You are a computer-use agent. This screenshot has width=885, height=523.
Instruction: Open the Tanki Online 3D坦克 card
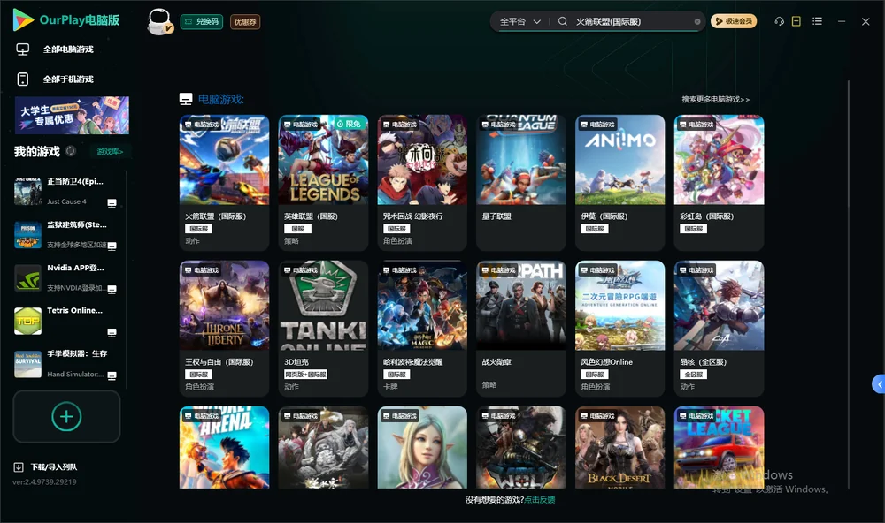(323, 329)
